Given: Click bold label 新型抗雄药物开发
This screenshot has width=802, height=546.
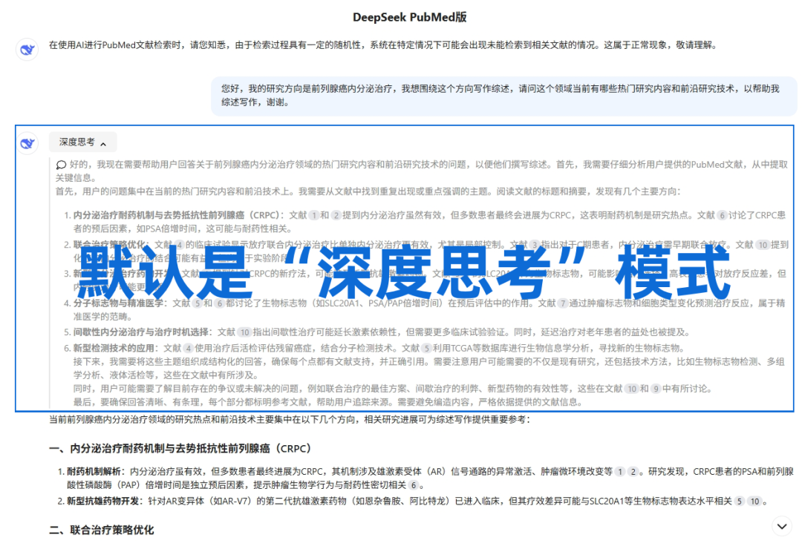Looking at the screenshot, I should click(x=103, y=501).
